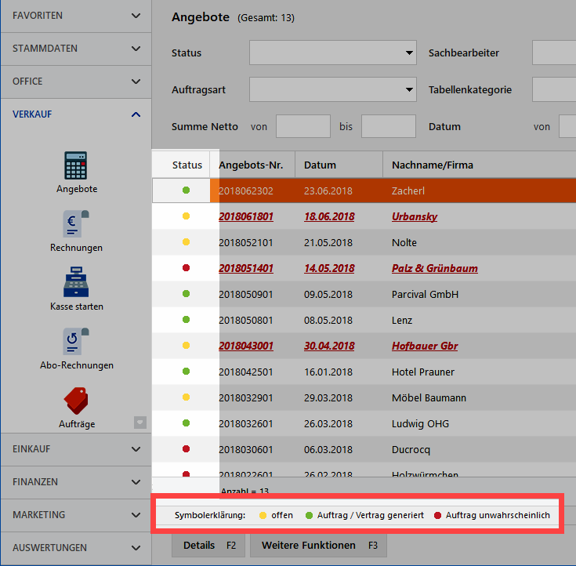Viewport: 576px width, 566px height.
Task: Open Angebote calculator icon in Verkauf sidebar
Action: click(x=76, y=165)
